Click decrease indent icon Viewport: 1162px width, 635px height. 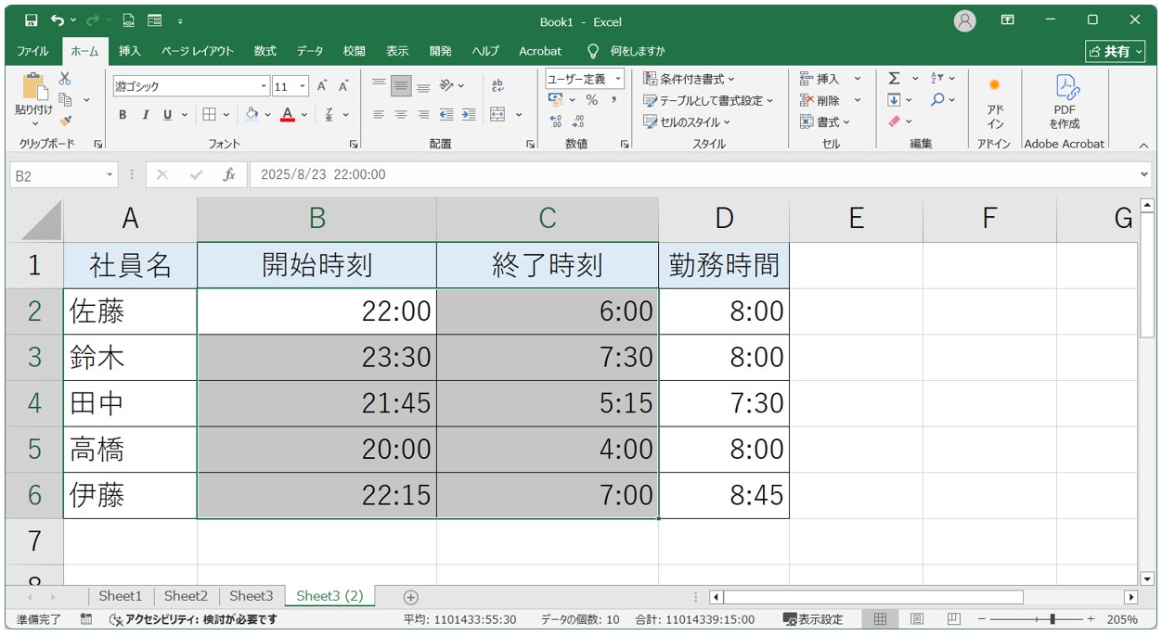point(446,115)
